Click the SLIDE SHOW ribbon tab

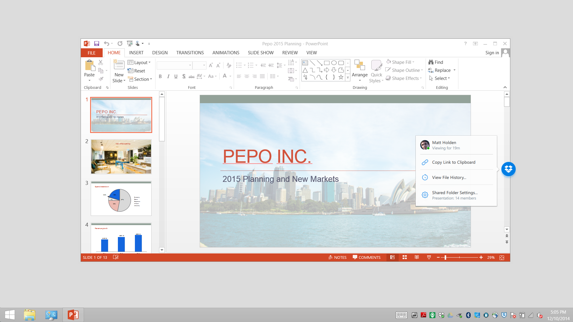tap(261, 53)
